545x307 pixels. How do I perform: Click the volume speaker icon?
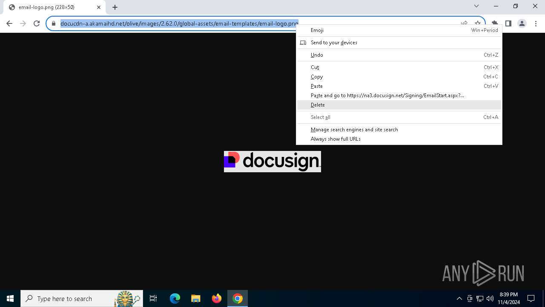point(490,298)
